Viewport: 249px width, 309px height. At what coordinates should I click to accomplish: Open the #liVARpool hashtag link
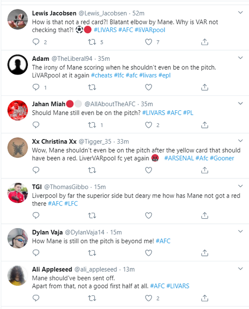(x=150, y=30)
